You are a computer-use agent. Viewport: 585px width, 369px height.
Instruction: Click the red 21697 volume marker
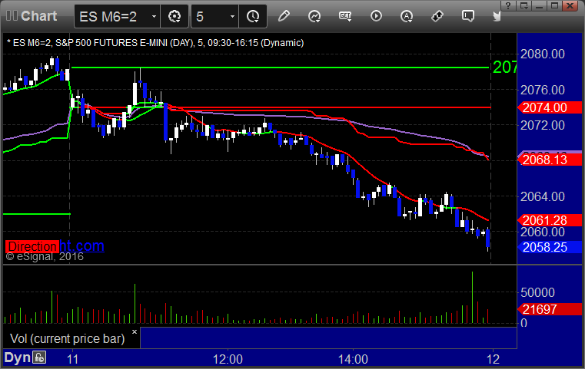[550, 309]
